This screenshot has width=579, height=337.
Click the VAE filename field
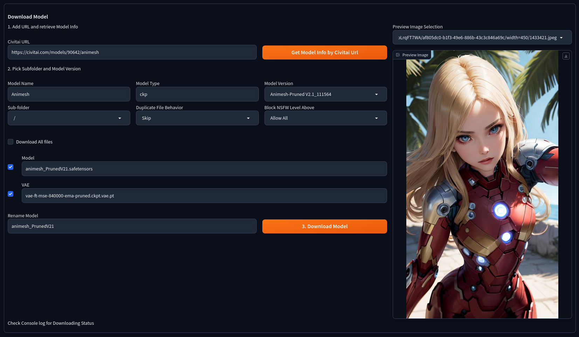click(204, 196)
